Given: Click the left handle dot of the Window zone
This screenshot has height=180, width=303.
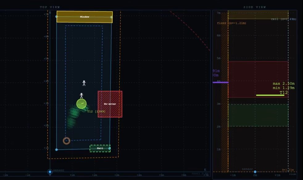Looking at the screenshot, I should pos(56,17).
